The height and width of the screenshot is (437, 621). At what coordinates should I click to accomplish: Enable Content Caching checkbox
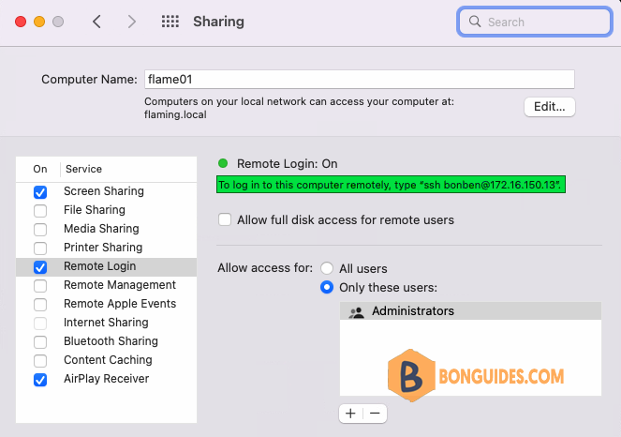pyautogui.click(x=40, y=361)
